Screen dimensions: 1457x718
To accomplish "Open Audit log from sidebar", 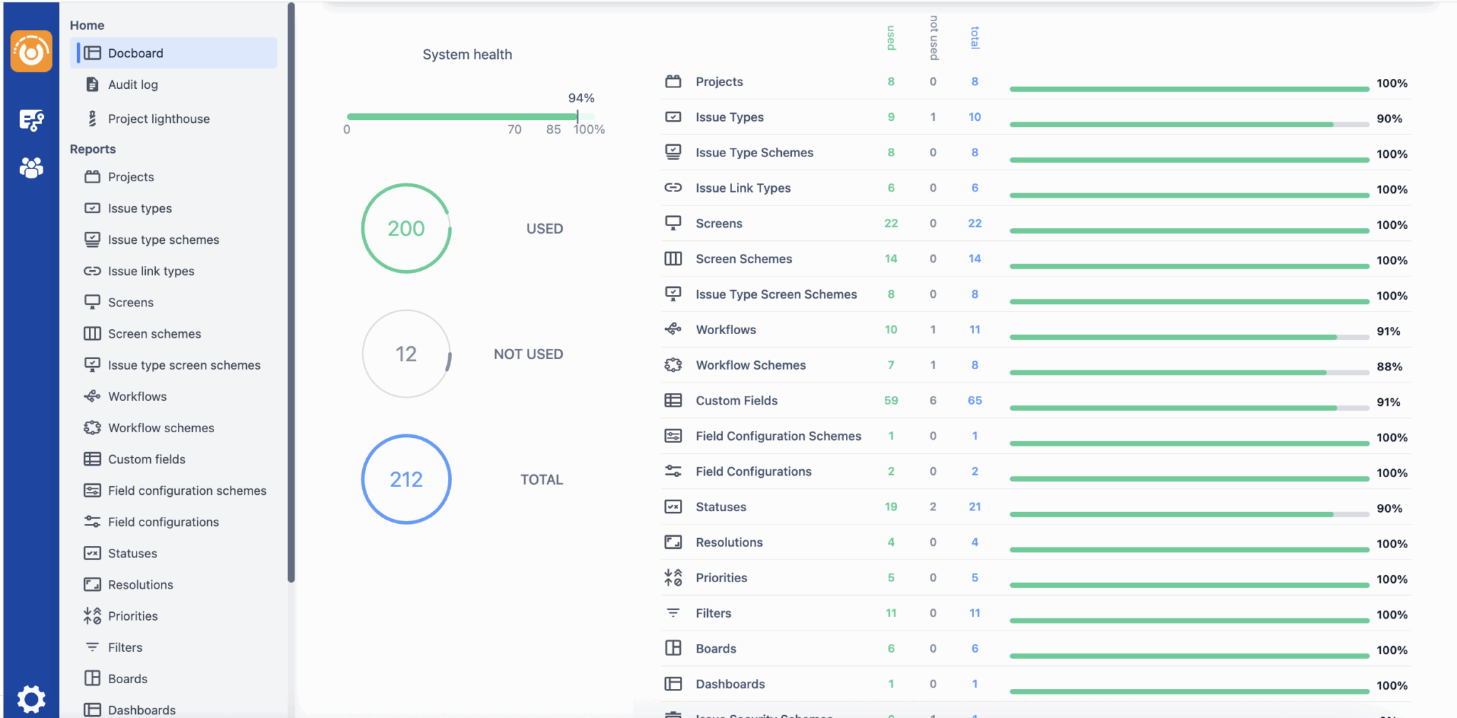I will tap(132, 85).
